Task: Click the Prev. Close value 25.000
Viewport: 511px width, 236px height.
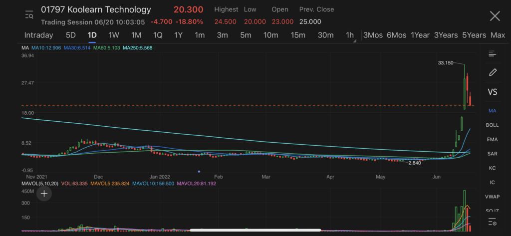Action: coord(310,22)
